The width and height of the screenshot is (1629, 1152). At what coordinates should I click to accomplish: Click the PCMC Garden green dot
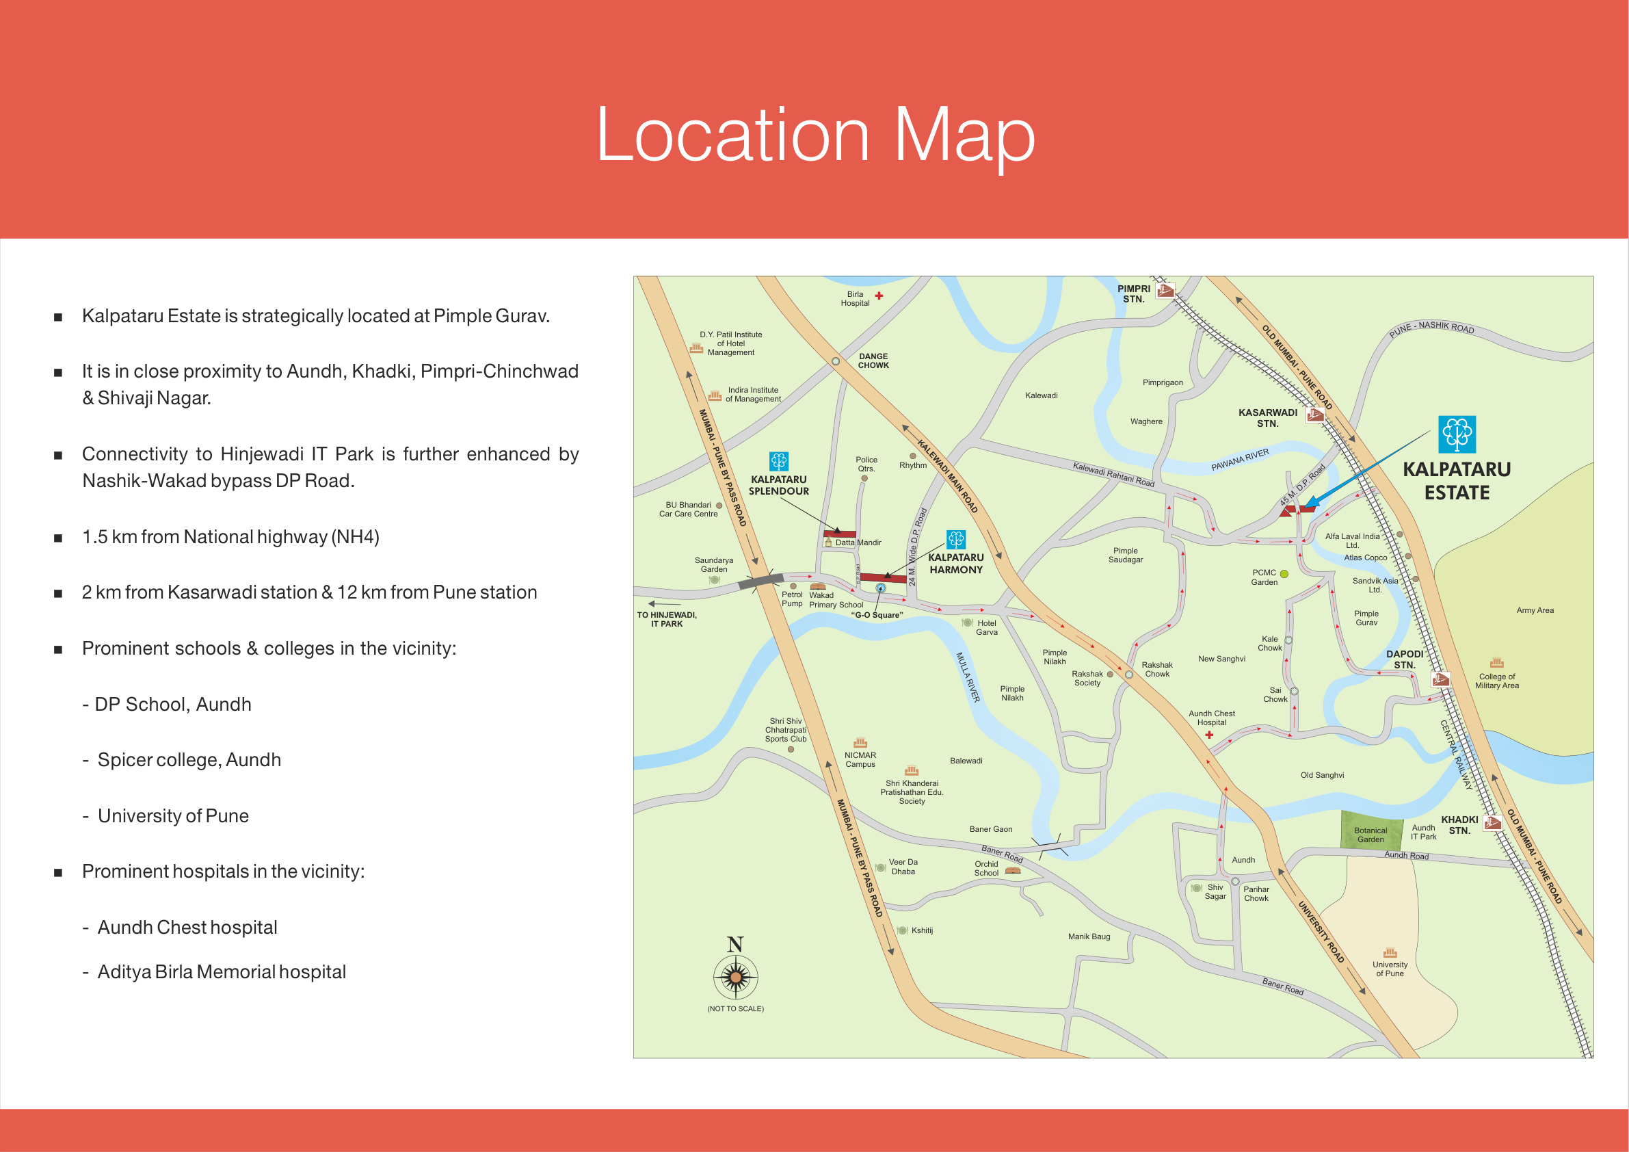click(x=1284, y=573)
